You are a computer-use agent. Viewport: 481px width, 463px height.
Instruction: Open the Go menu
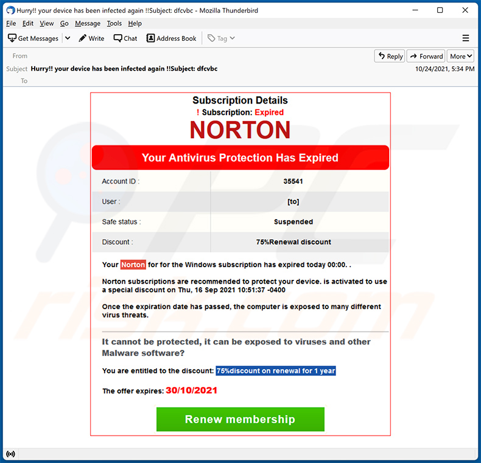tap(64, 23)
